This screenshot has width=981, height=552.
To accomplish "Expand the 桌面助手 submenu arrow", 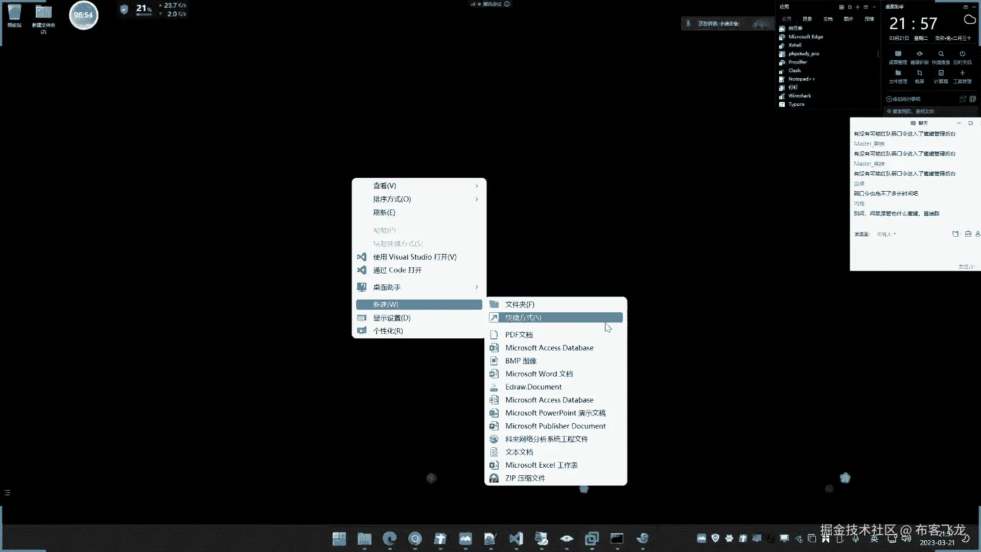I will tap(477, 287).
